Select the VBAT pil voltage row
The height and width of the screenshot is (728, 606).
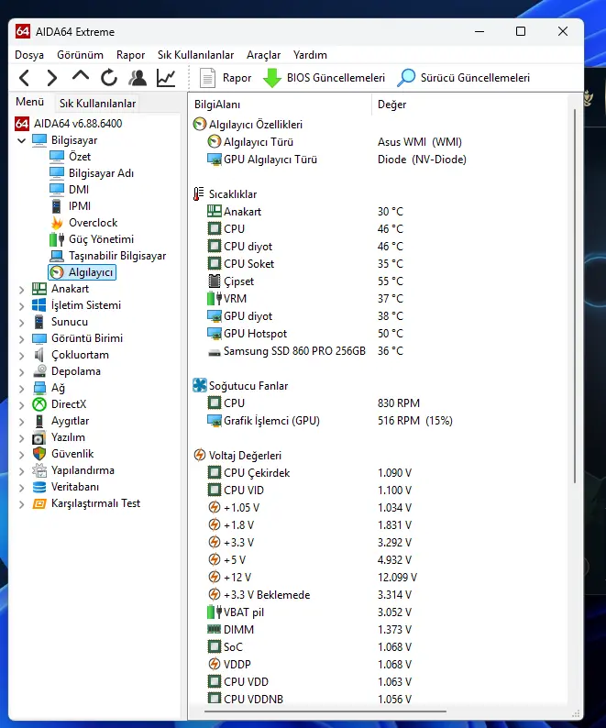(379, 612)
